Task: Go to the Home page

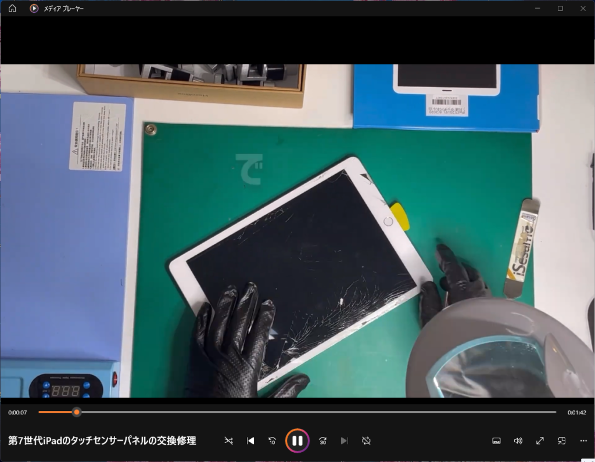Action: point(12,9)
